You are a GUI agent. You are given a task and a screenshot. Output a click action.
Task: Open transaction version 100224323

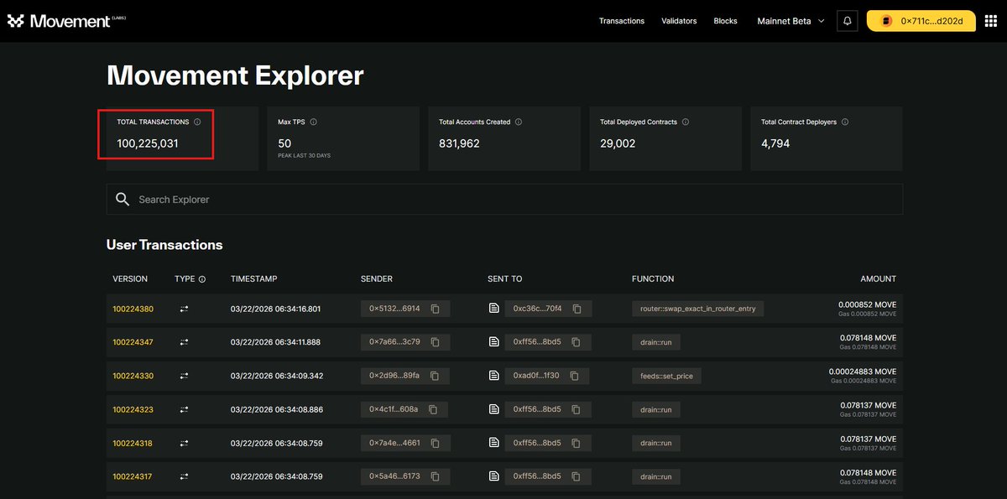pos(133,409)
